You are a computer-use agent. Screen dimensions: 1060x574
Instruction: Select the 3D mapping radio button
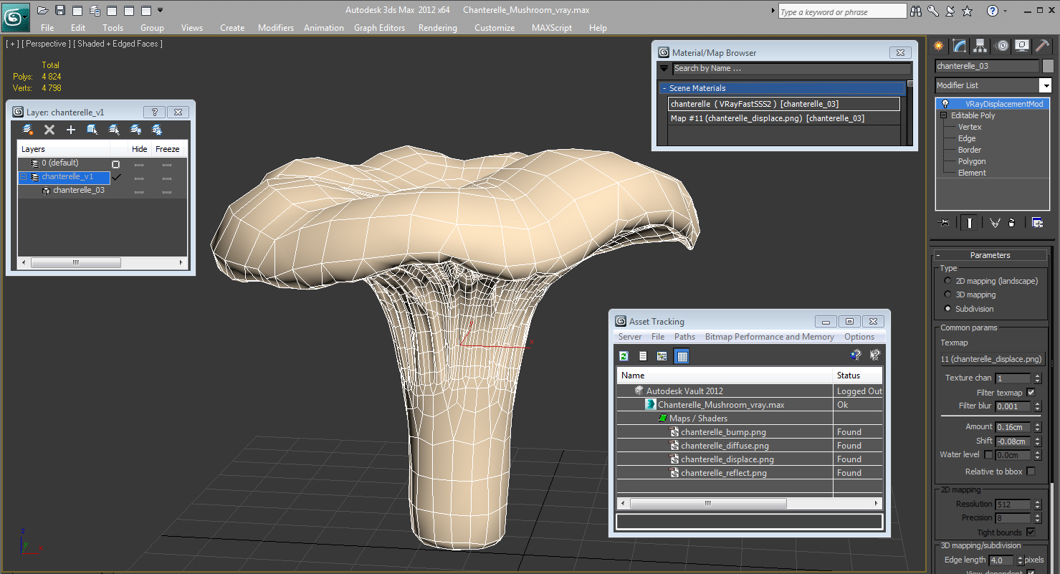[x=948, y=295]
